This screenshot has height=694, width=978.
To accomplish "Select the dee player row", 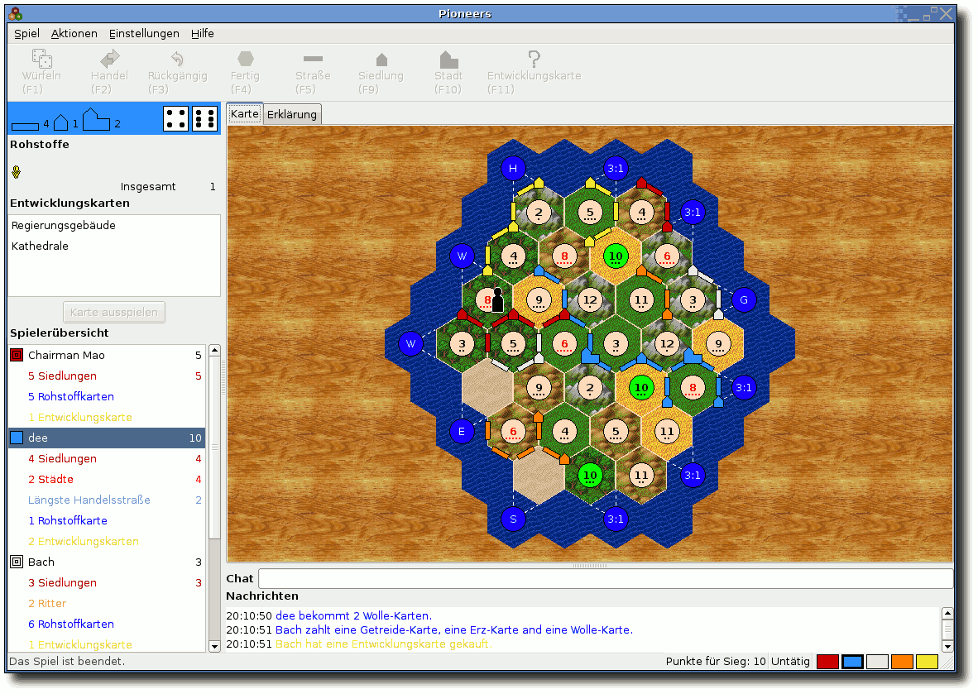I will 108,438.
